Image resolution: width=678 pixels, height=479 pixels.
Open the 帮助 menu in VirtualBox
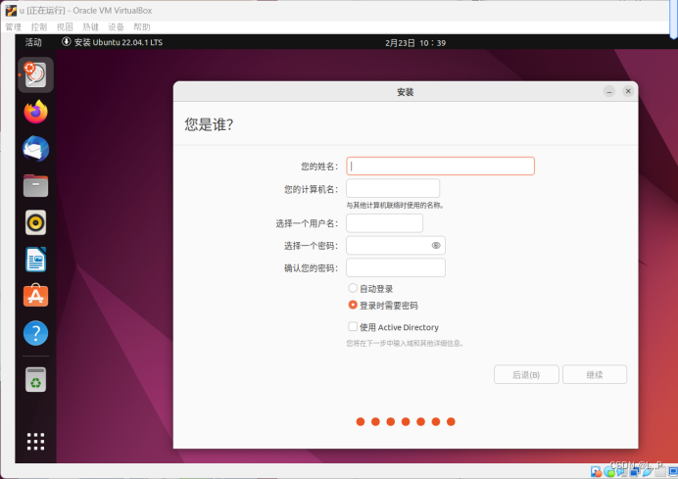pos(142,27)
